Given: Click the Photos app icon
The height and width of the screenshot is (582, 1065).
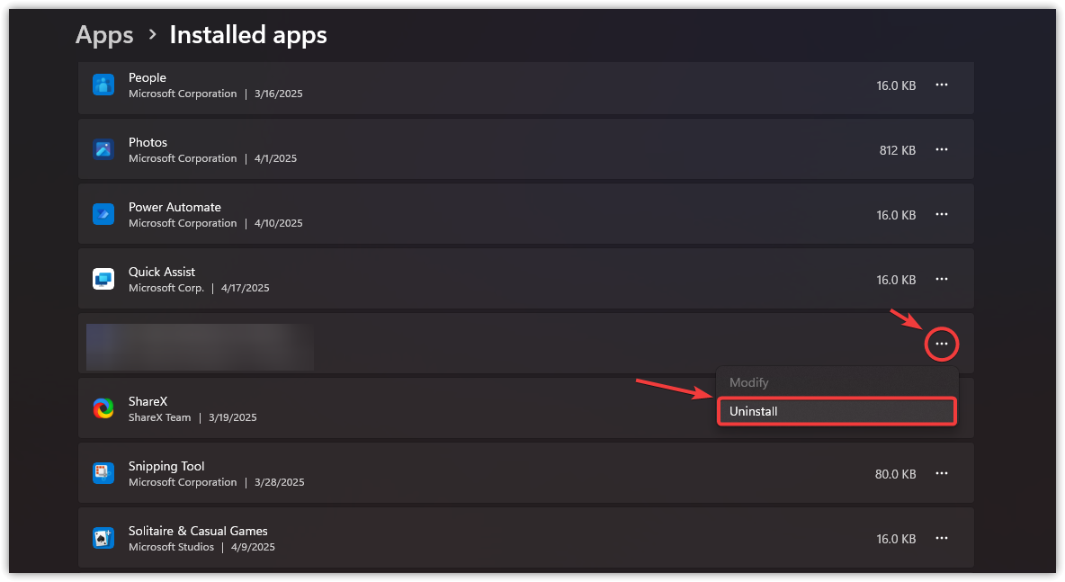Looking at the screenshot, I should click(x=103, y=149).
